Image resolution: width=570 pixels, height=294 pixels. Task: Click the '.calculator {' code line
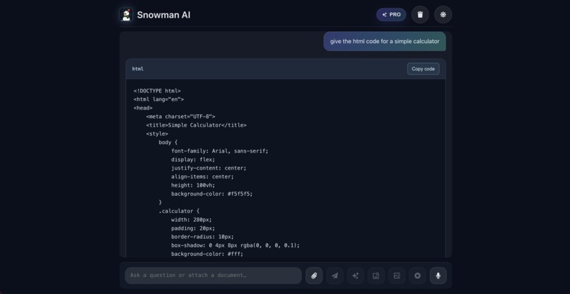[179, 211]
